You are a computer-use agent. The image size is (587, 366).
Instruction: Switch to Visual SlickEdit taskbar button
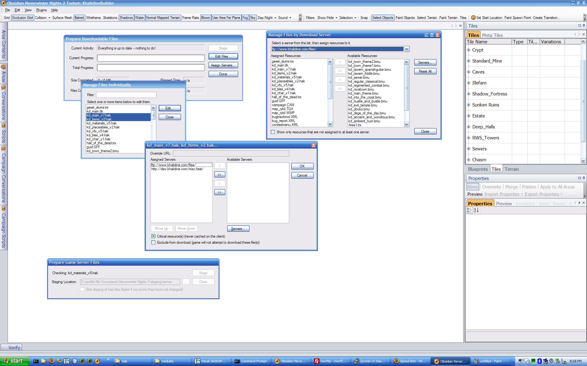(212, 361)
